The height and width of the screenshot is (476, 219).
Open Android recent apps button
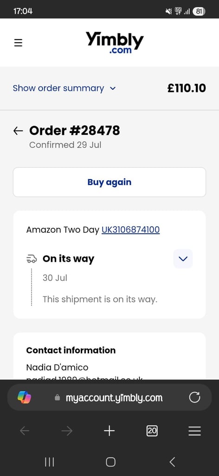pos(49,462)
